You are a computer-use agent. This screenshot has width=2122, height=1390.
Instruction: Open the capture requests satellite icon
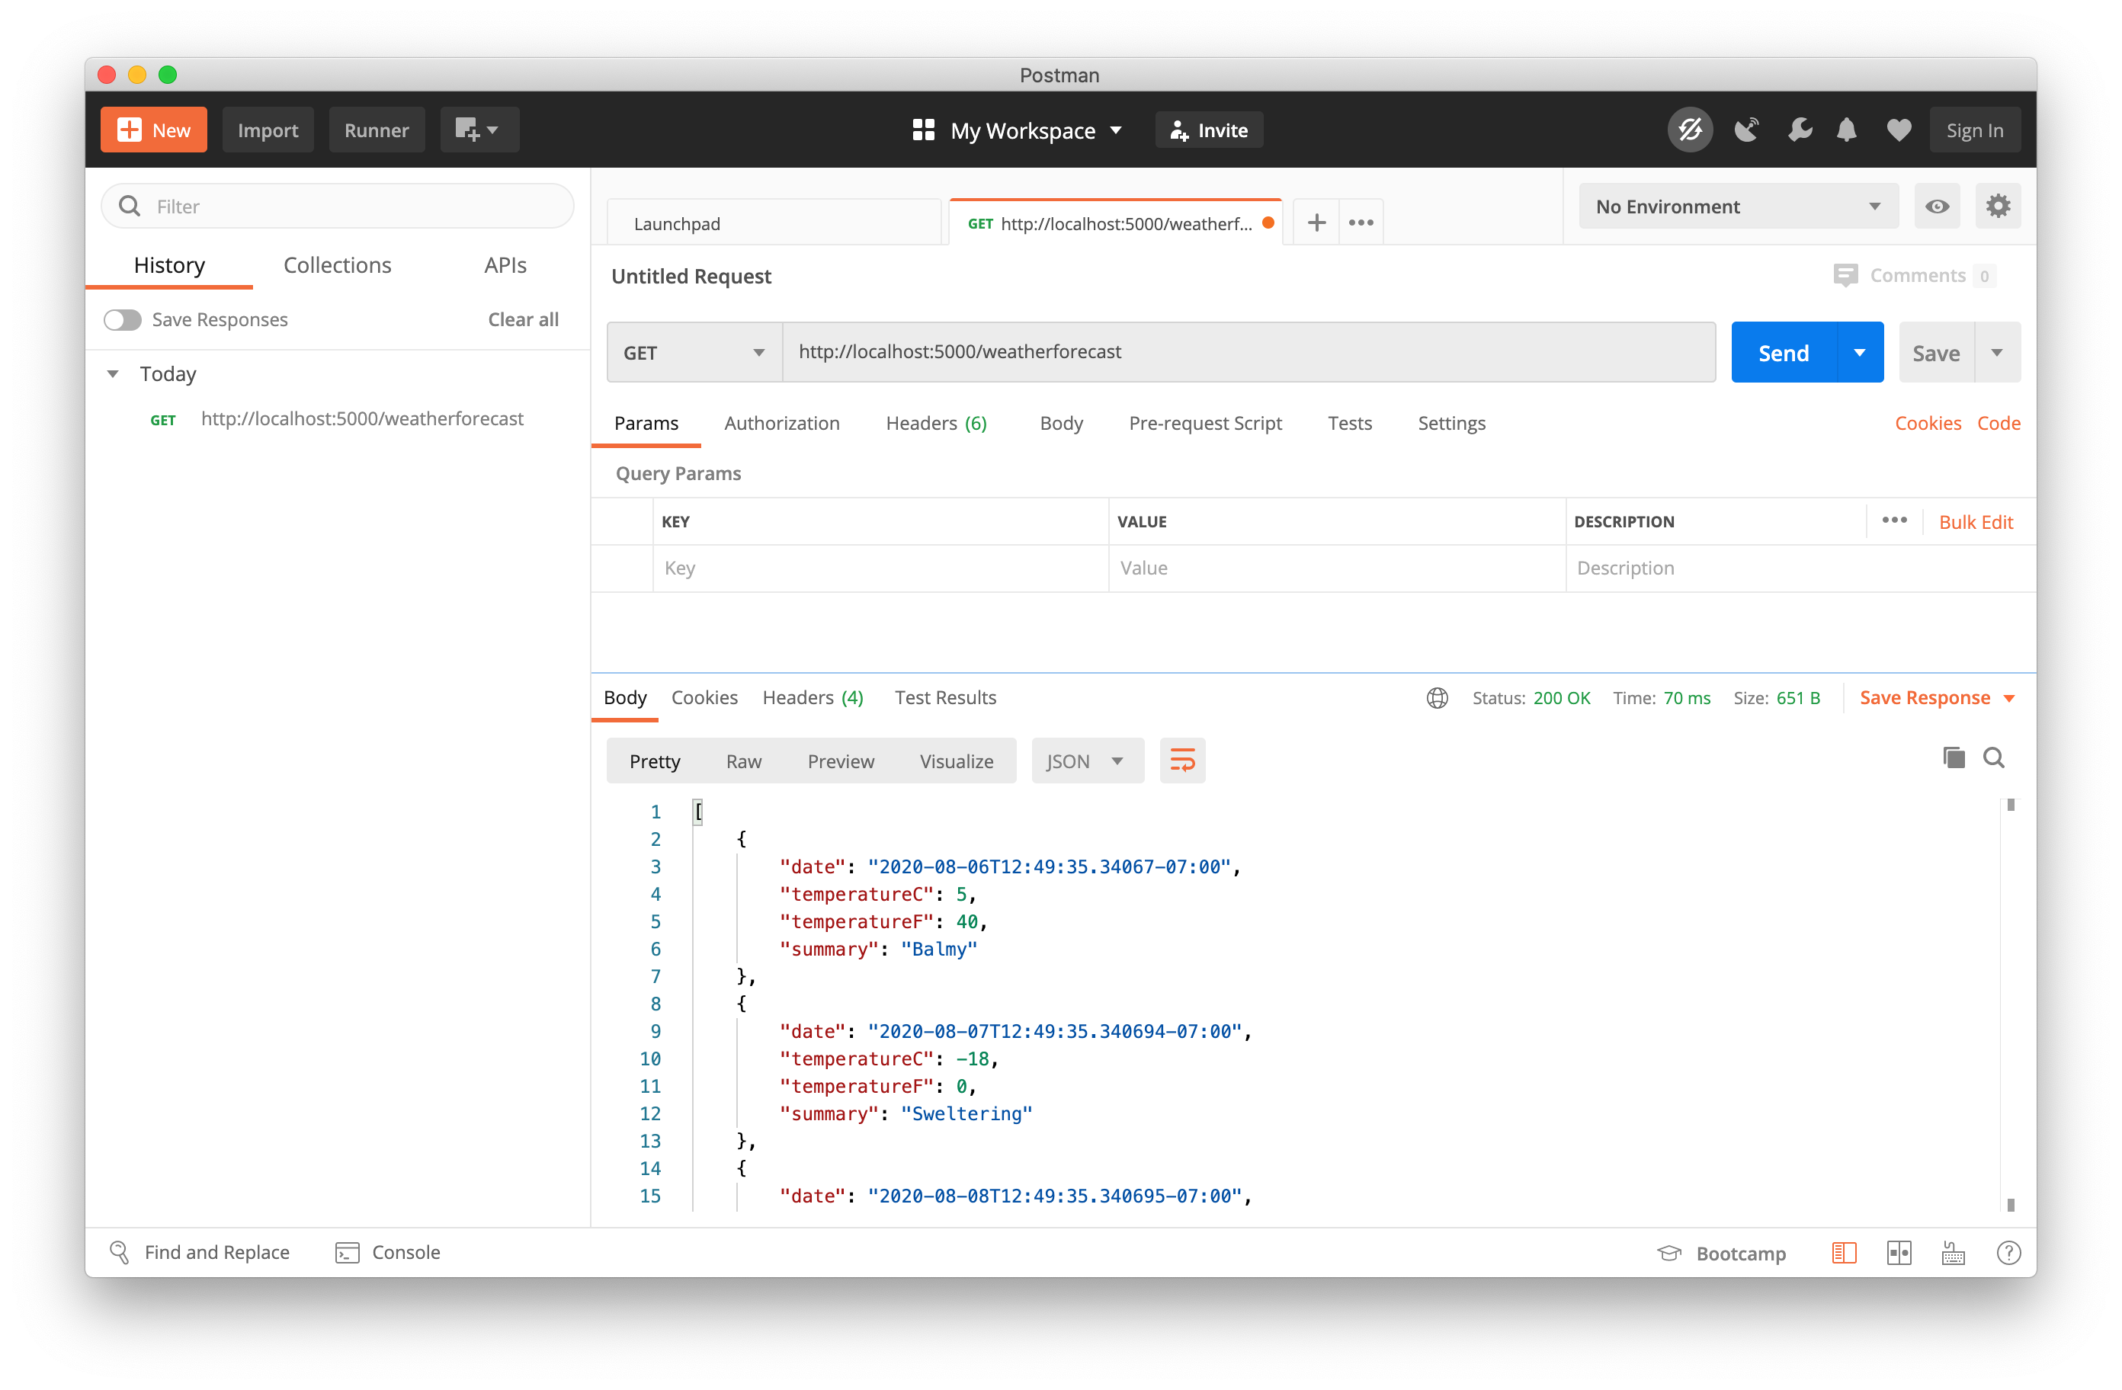point(1745,130)
